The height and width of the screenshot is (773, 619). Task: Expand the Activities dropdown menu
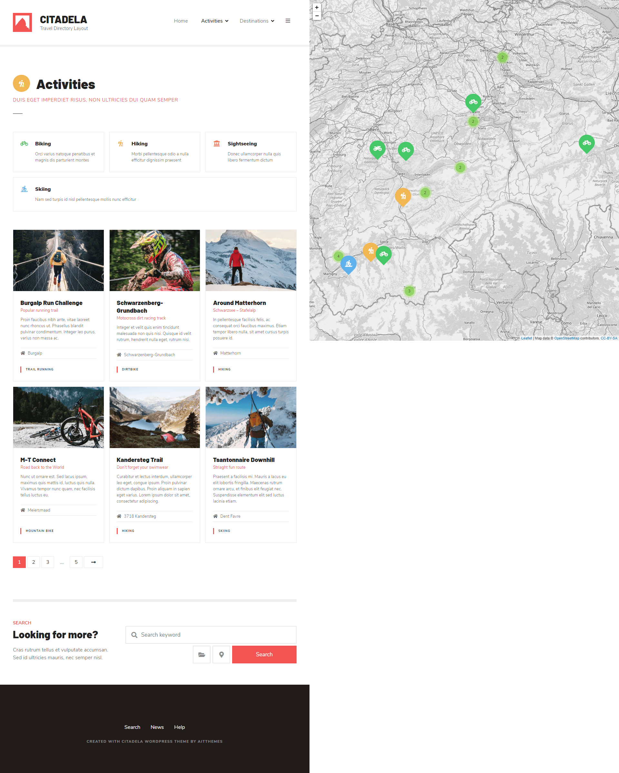pyautogui.click(x=214, y=21)
